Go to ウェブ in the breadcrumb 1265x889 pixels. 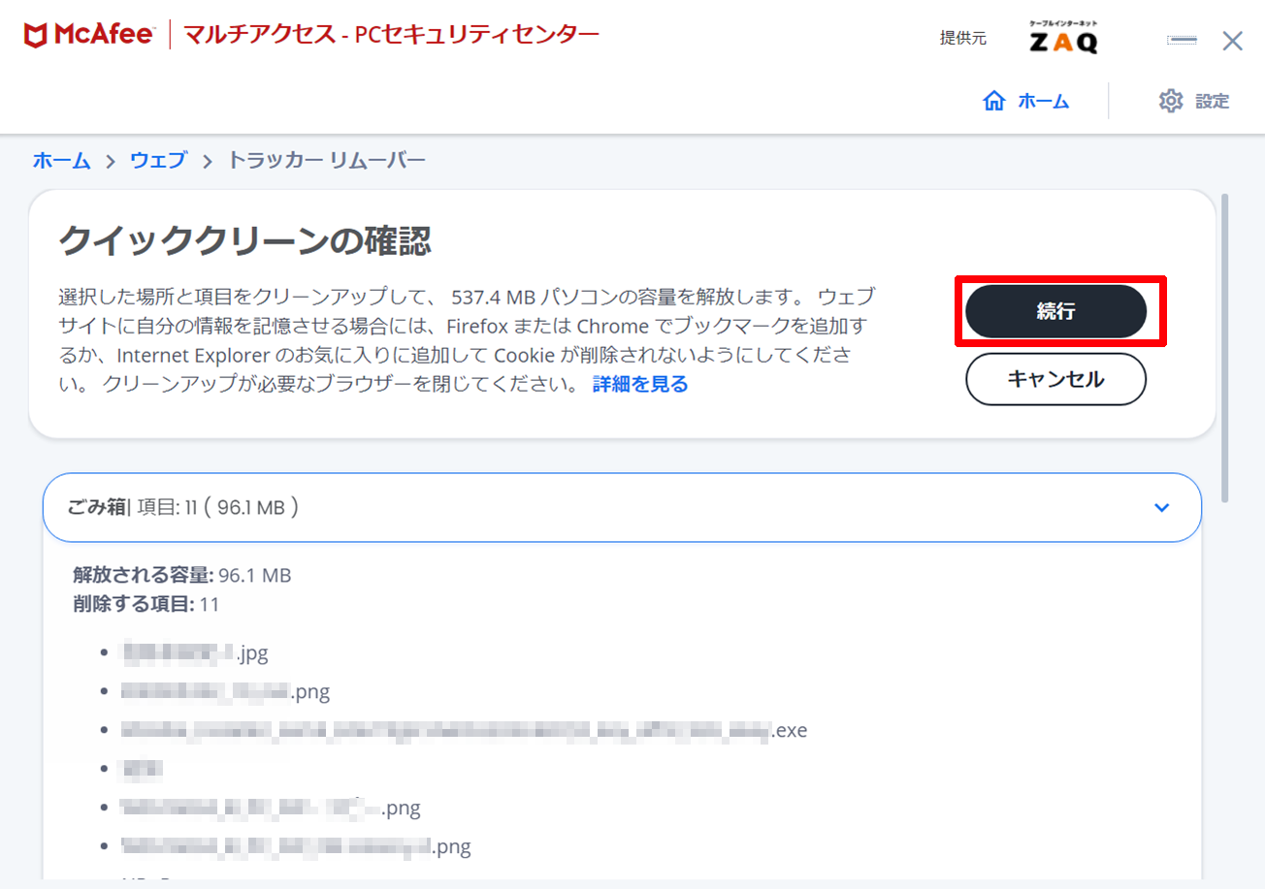click(x=158, y=161)
